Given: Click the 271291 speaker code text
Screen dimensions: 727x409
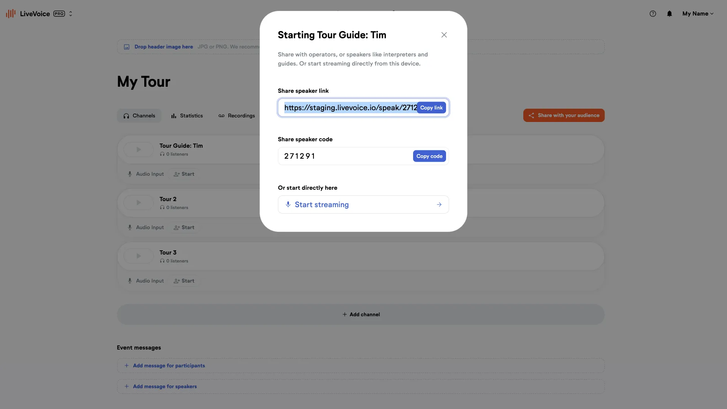Looking at the screenshot, I should click(x=300, y=156).
